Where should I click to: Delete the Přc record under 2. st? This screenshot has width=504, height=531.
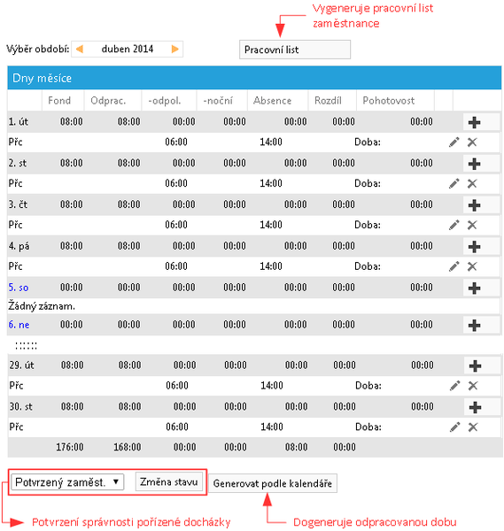click(472, 183)
